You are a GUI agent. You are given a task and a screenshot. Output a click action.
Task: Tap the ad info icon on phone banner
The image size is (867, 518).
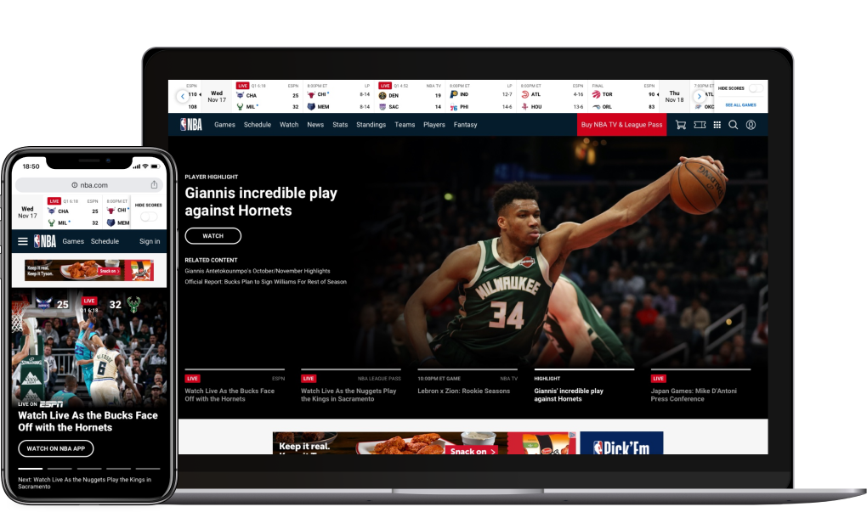151,262
